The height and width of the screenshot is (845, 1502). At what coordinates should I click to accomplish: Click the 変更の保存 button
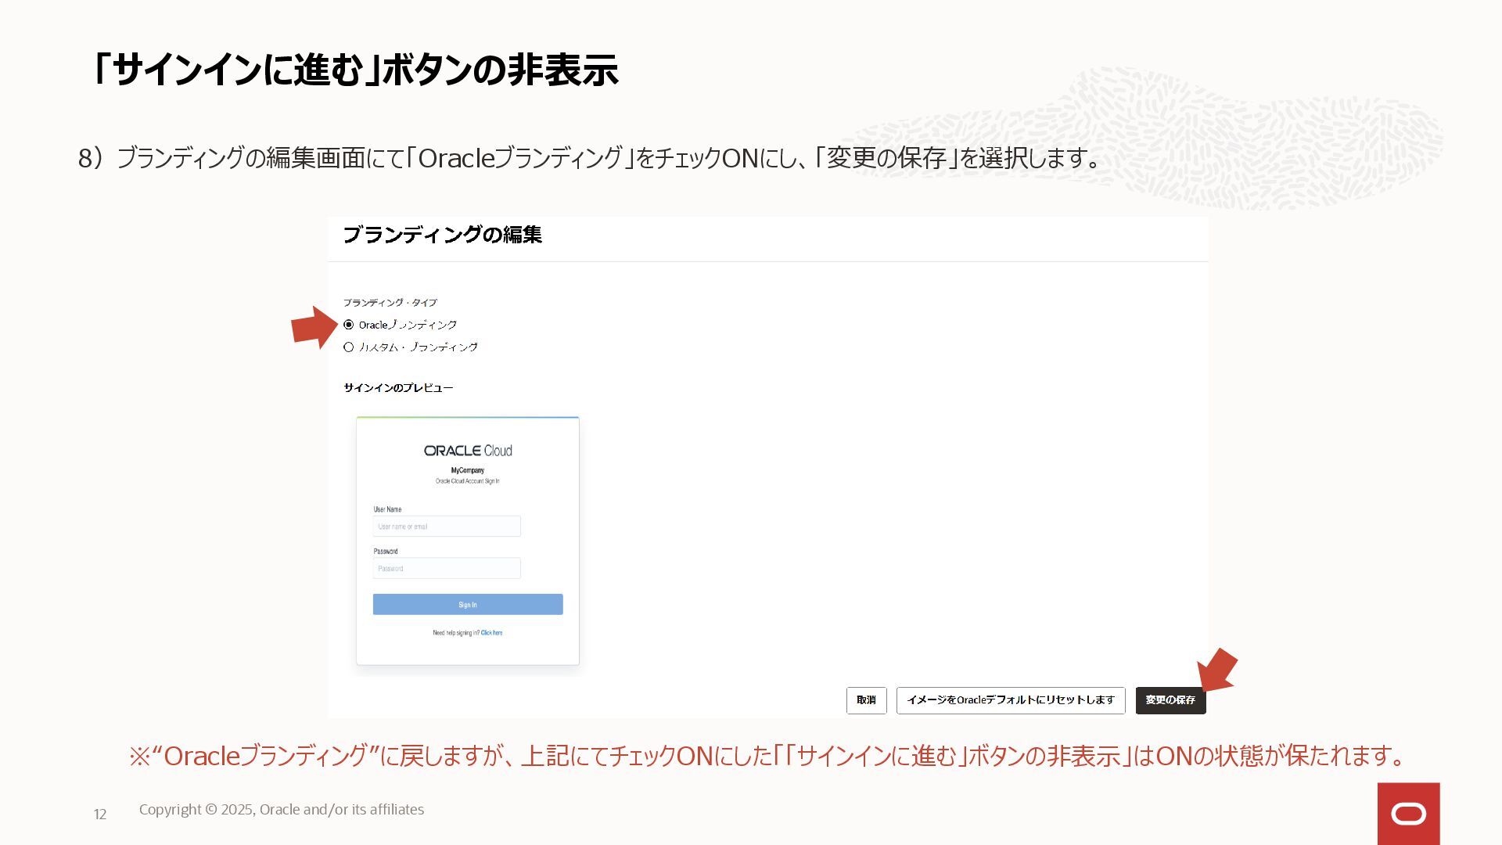[x=1170, y=700]
